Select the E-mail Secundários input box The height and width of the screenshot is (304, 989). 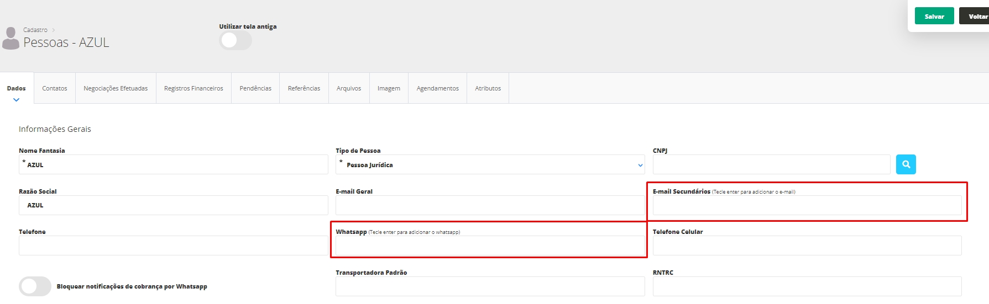(x=807, y=205)
